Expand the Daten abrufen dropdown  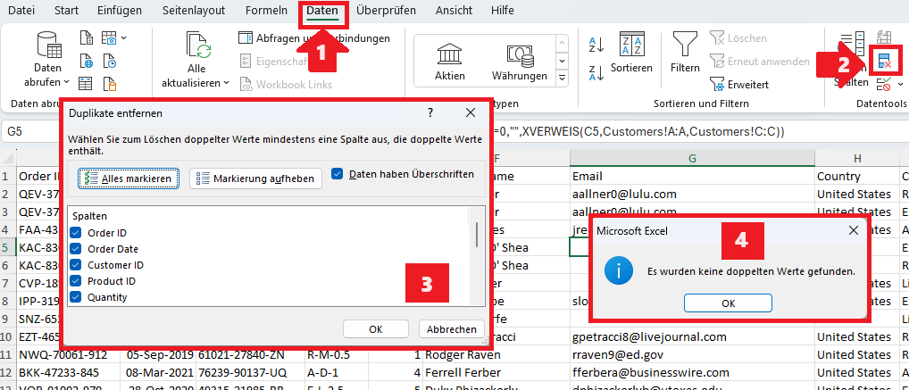(x=67, y=82)
